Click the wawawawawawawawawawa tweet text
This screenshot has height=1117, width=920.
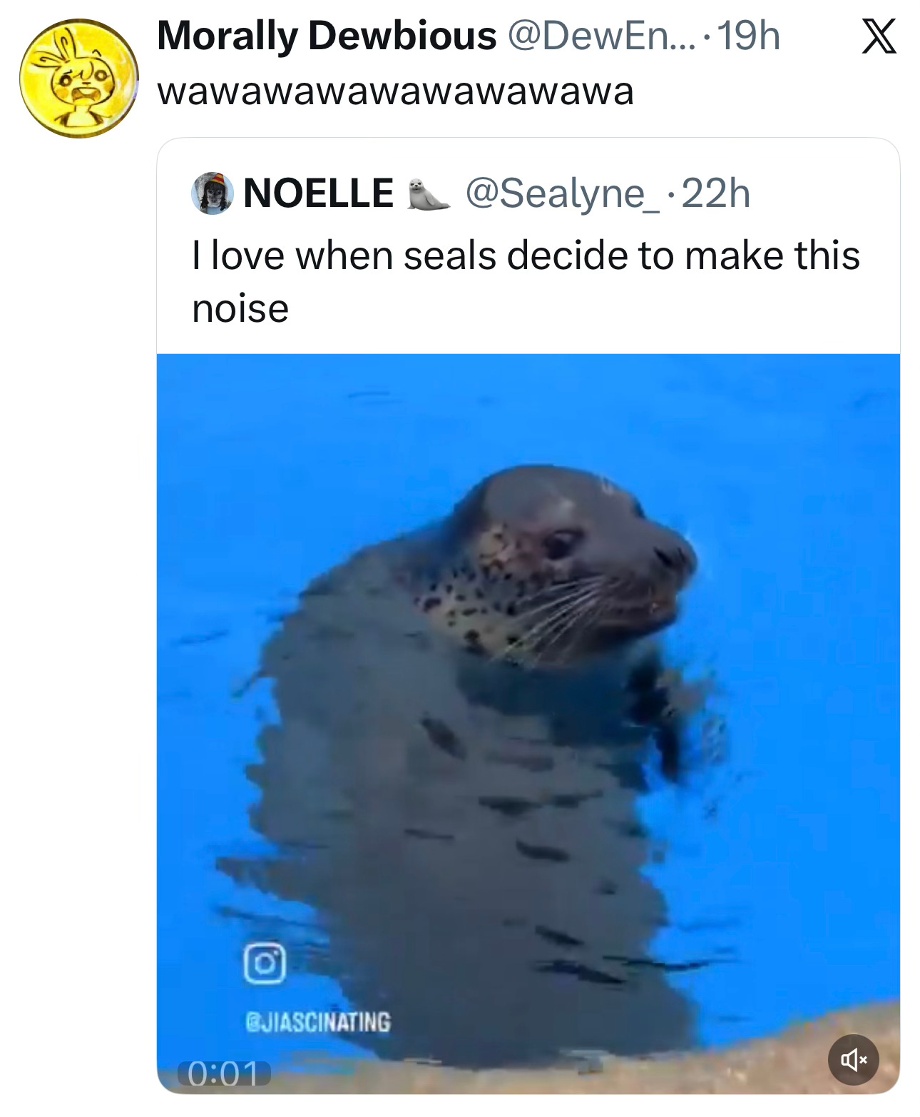pos(395,93)
